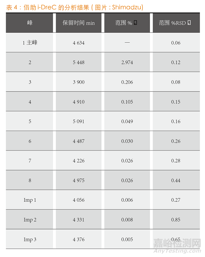Select retention time value 3 900
The width and height of the screenshot is (205, 257).
point(79,82)
